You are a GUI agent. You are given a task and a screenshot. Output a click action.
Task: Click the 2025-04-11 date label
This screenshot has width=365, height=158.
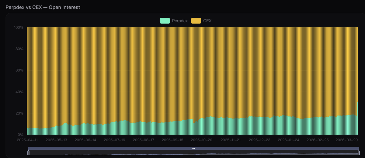pos(27,140)
